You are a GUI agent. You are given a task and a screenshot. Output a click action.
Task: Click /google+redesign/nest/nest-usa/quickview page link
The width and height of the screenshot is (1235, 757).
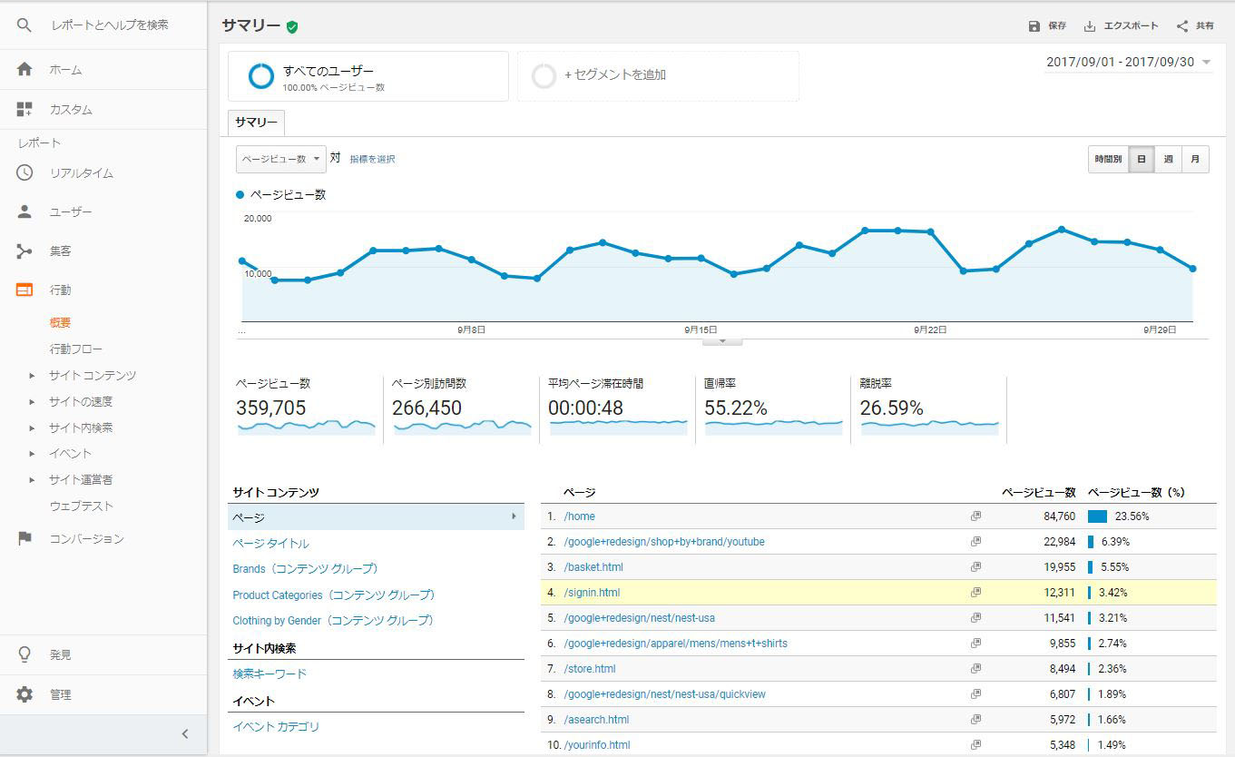click(664, 694)
